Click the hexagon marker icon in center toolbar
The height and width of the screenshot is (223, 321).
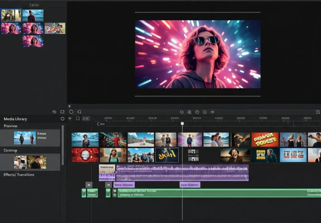coord(197,112)
